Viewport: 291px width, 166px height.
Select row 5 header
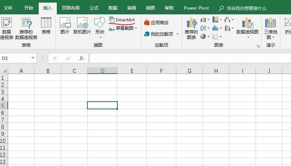[x=4, y=105]
